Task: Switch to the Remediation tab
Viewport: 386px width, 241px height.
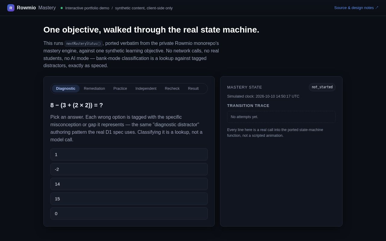Action: (94, 89)
